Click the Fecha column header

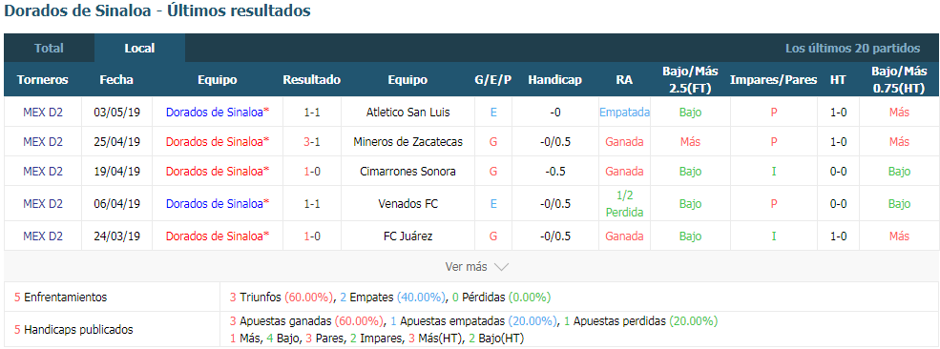pos(116,79)
